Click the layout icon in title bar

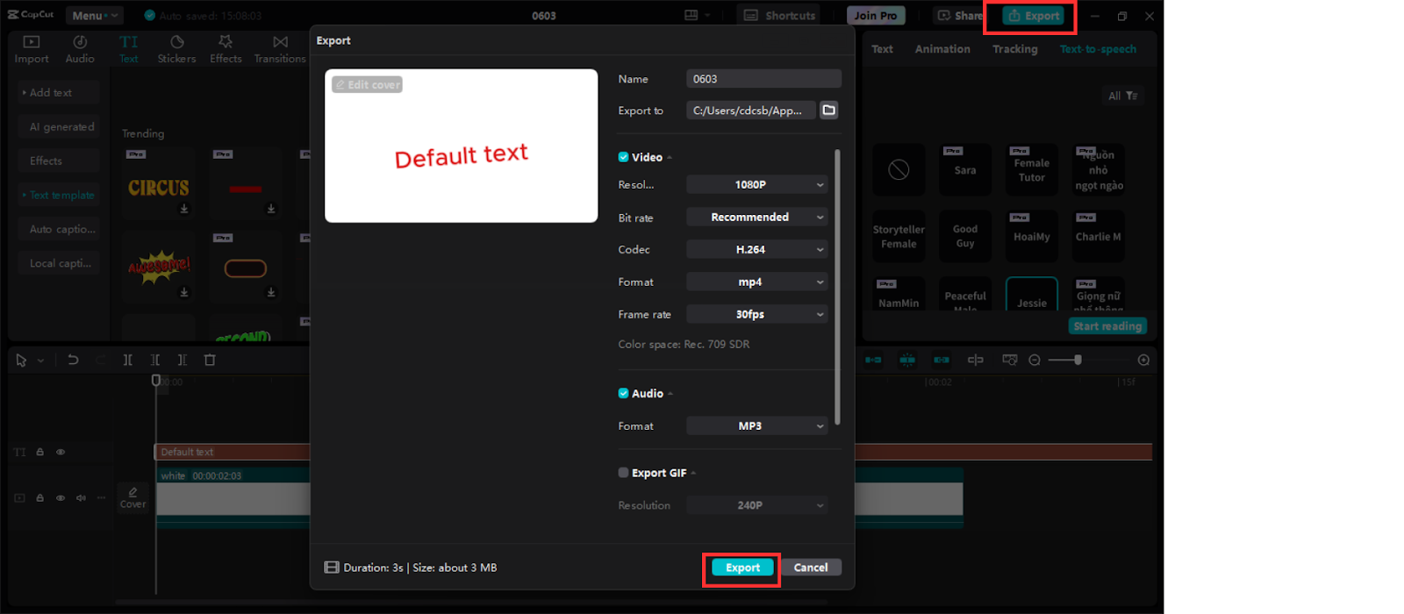[x=691, y=16]
